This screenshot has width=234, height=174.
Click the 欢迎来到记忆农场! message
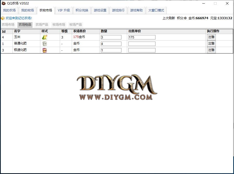[x=19, y=18]
